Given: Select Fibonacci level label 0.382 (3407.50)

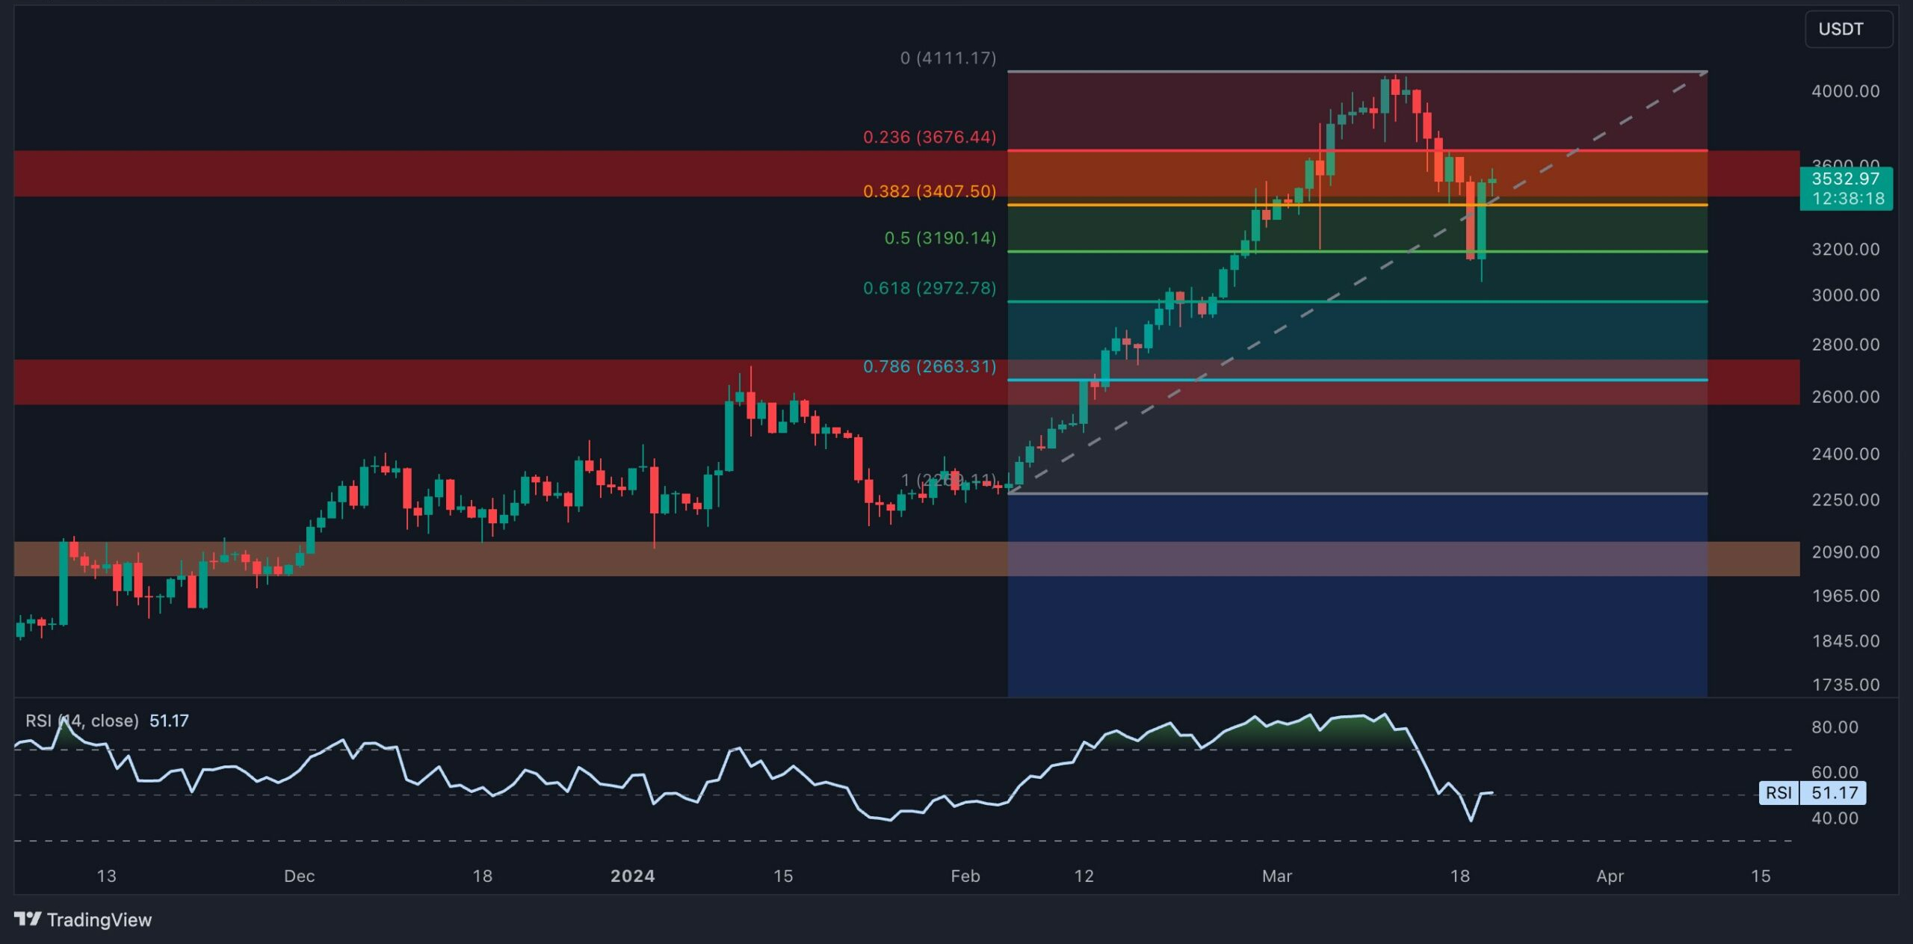Looking at the screenshot, I should click(x=930, y=191).
